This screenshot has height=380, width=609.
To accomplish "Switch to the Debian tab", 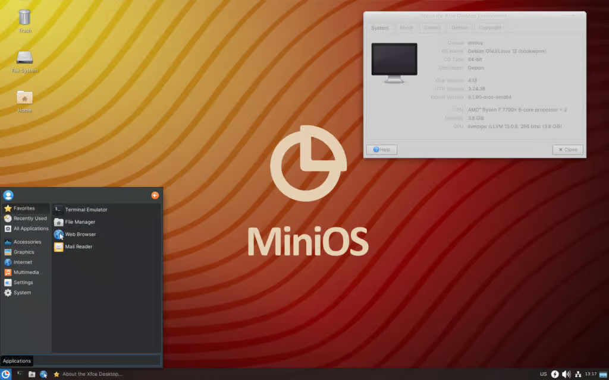I will pos(459,27).
